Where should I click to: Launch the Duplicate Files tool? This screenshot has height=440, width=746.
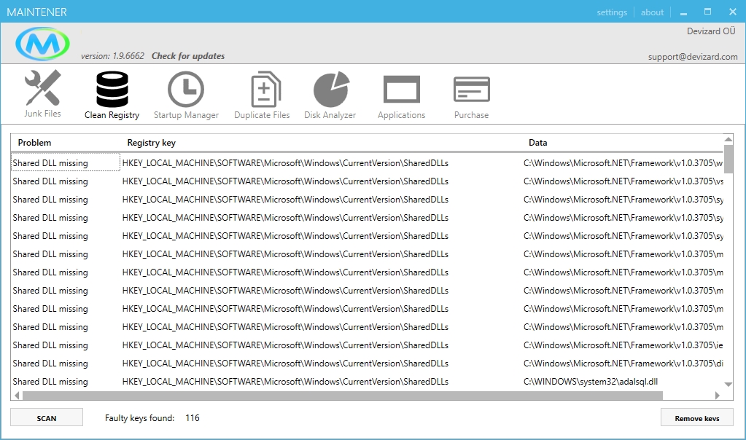click(x=262, y=95)
